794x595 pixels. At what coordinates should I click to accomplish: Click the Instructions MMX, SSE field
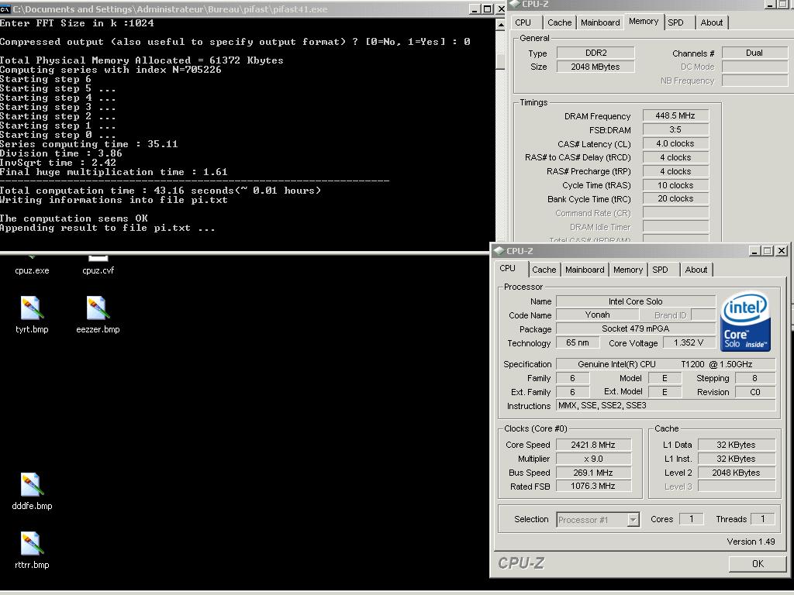pos(665,405)
